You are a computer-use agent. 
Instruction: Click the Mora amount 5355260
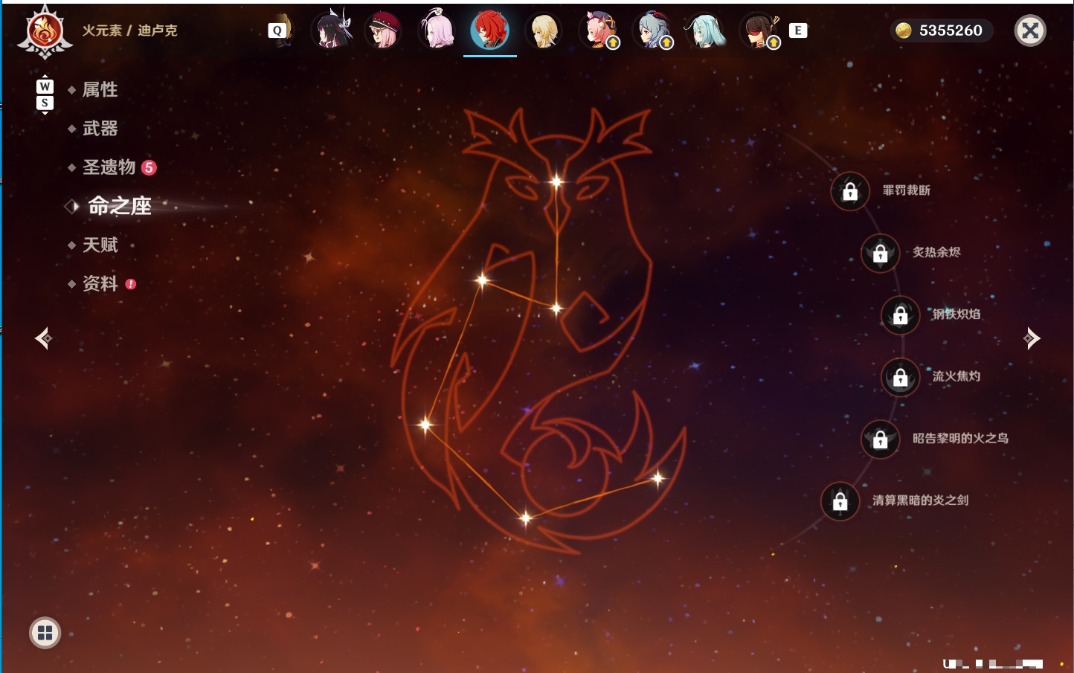(951, 30)
